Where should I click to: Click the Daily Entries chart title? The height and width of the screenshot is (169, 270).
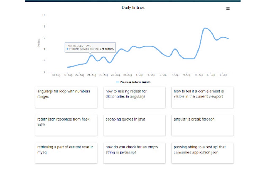coord(133,8)
